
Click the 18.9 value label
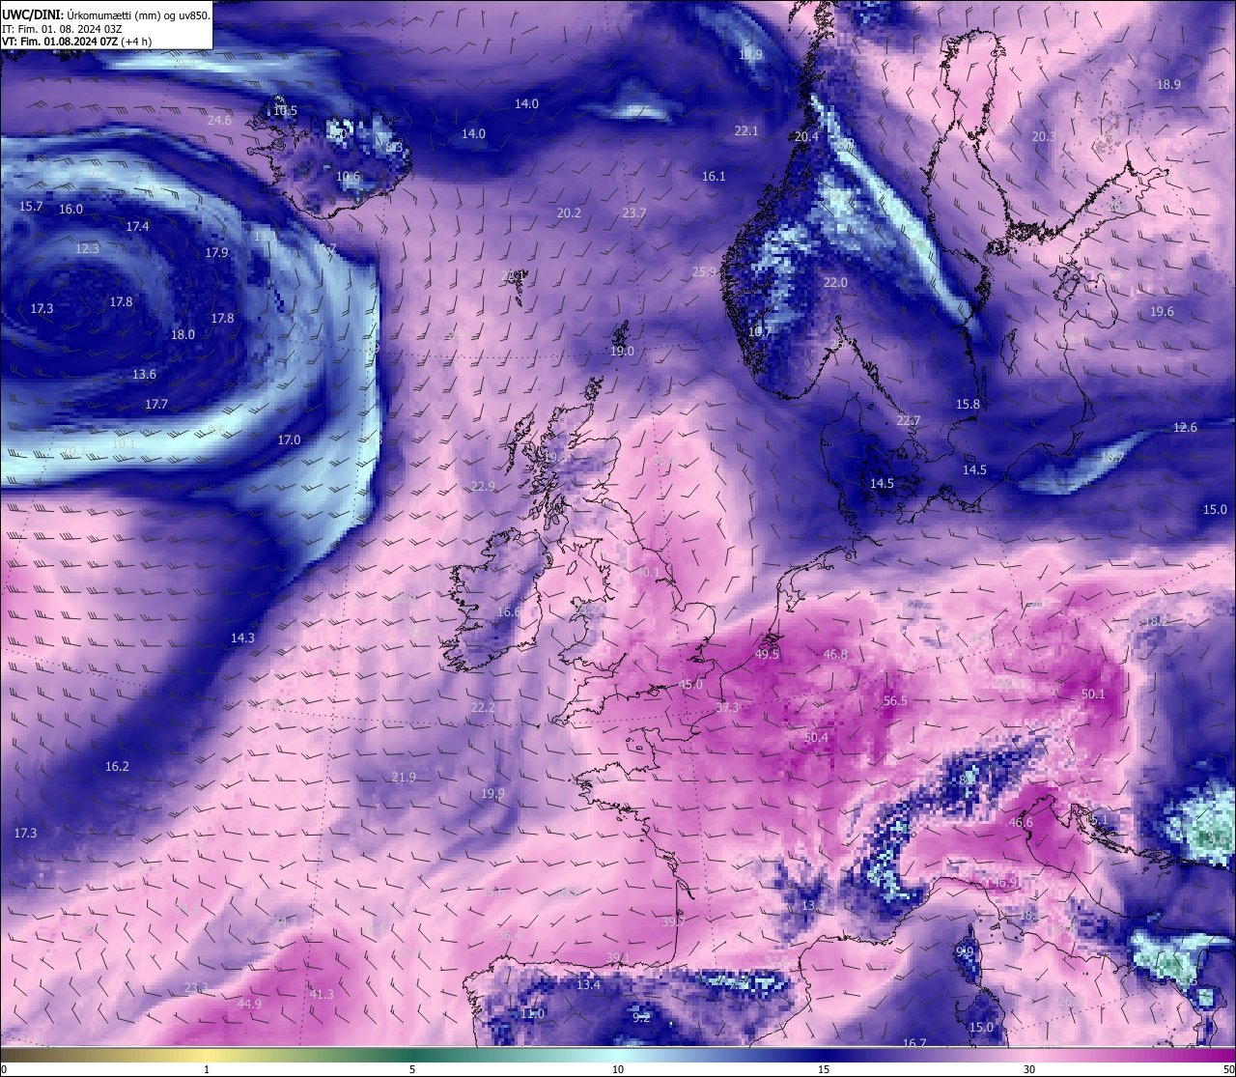tap(1168, 85)
